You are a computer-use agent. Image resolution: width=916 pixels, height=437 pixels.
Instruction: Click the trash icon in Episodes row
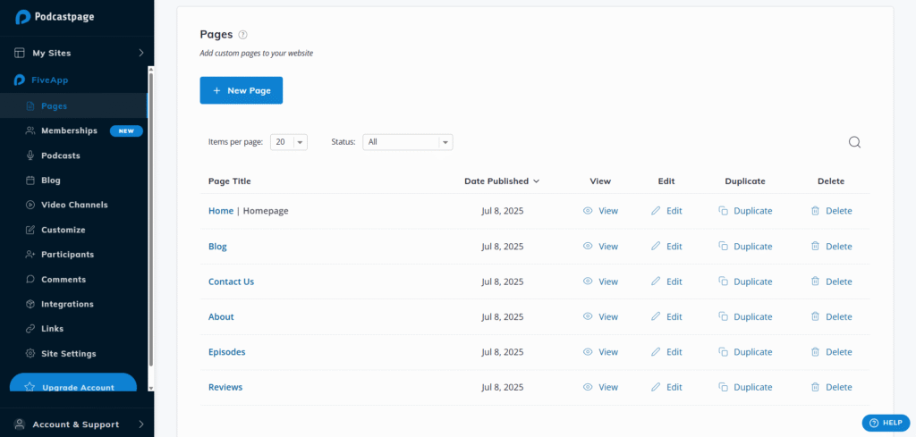815,352
